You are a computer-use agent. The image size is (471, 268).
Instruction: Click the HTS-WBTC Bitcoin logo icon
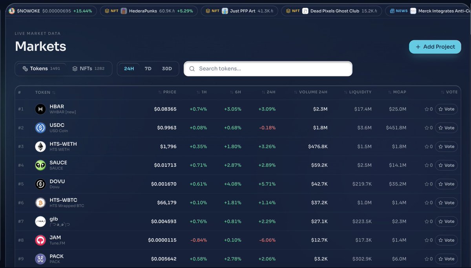(40, 203)
